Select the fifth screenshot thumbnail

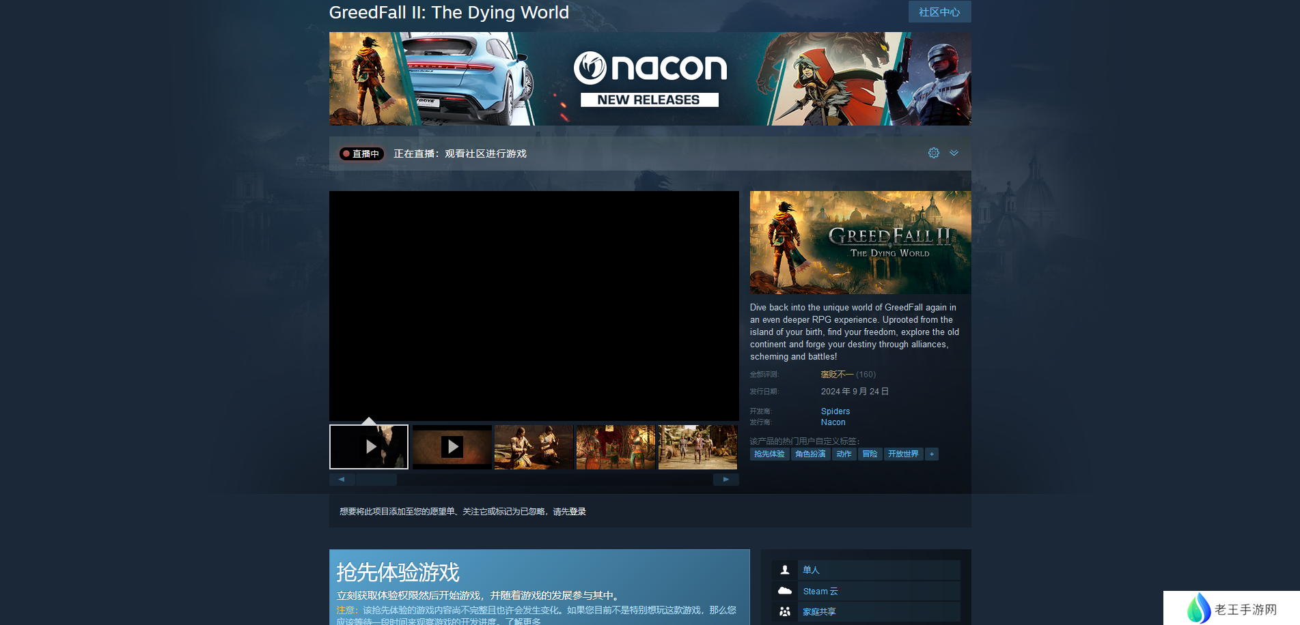[x=697, y=447]
